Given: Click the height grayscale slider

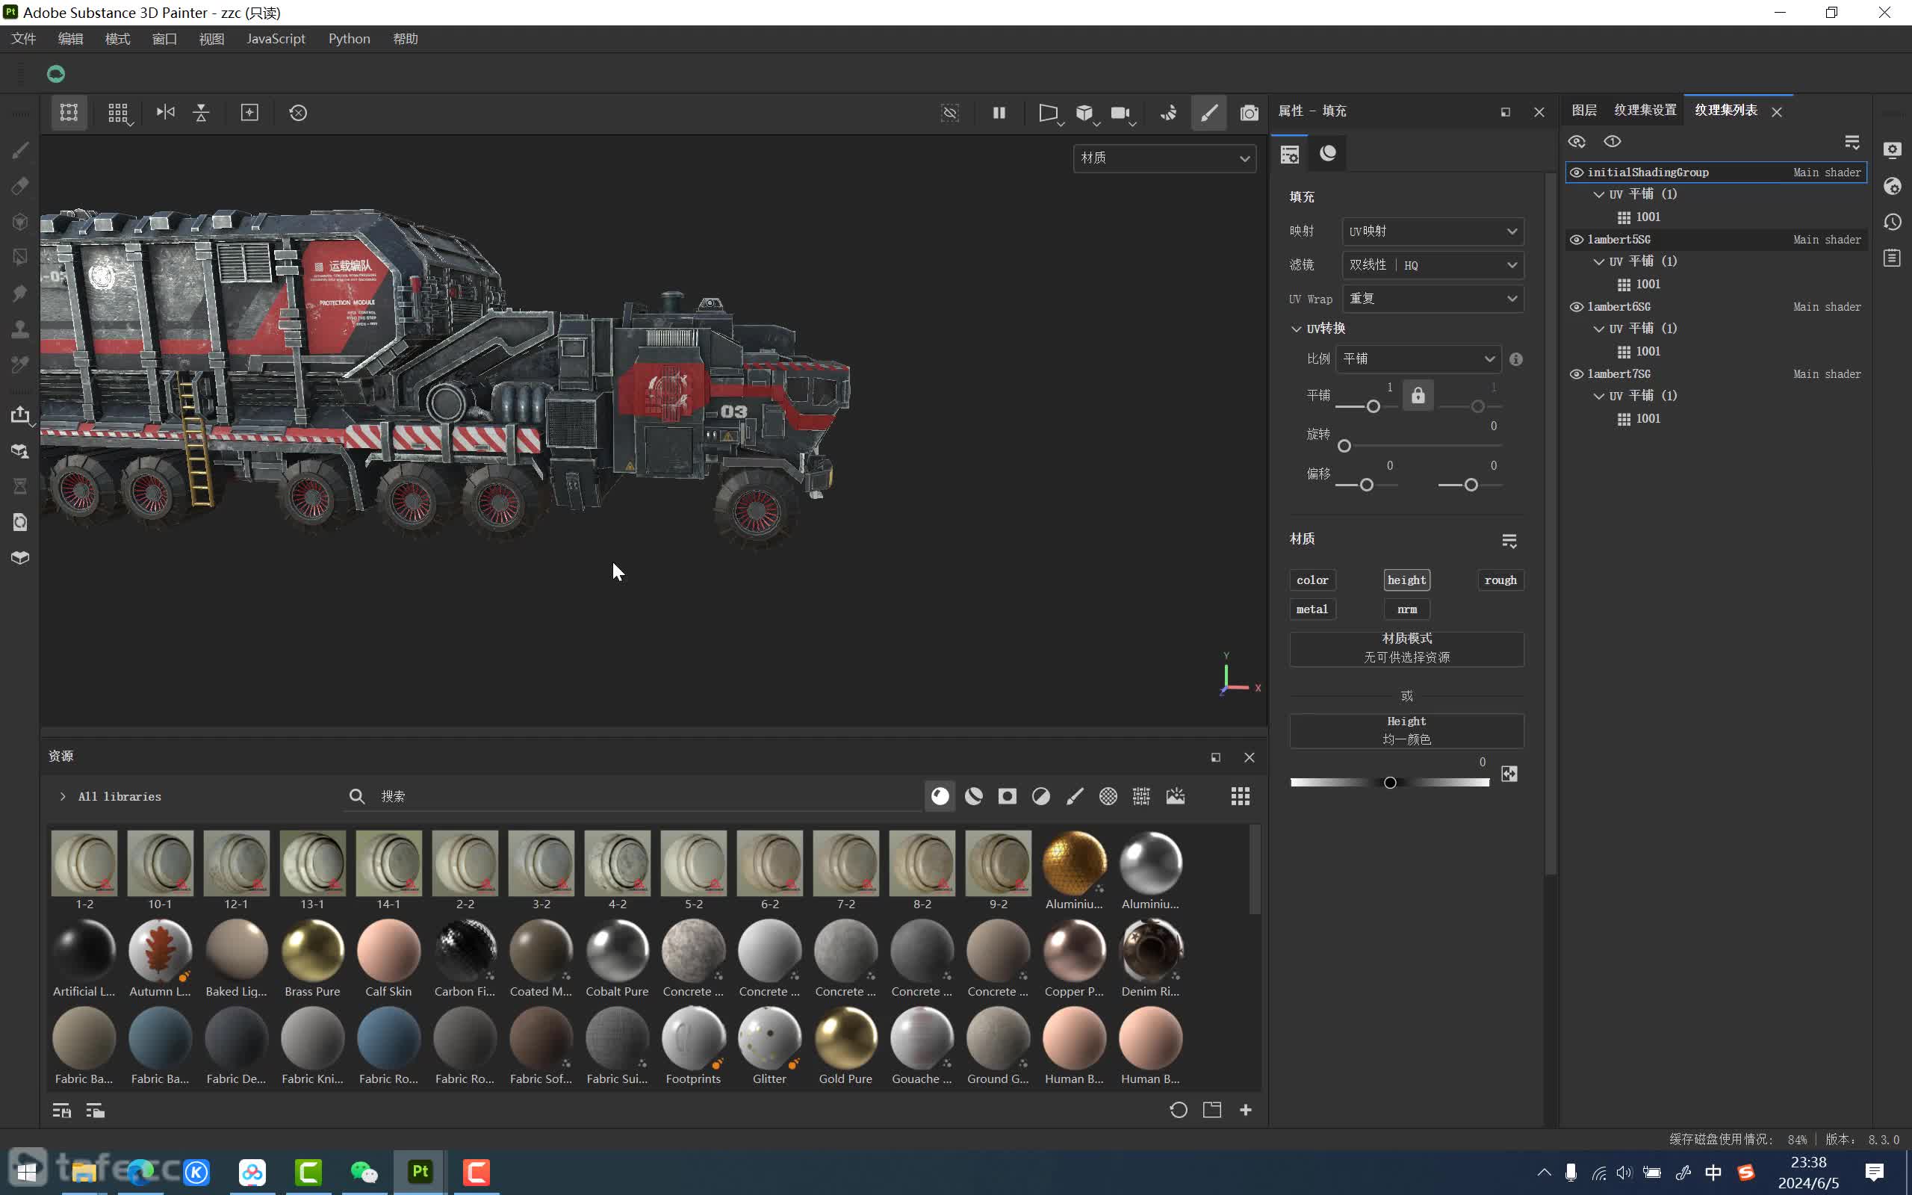Looking at the screenshot, I should [x=1390, y=783].
